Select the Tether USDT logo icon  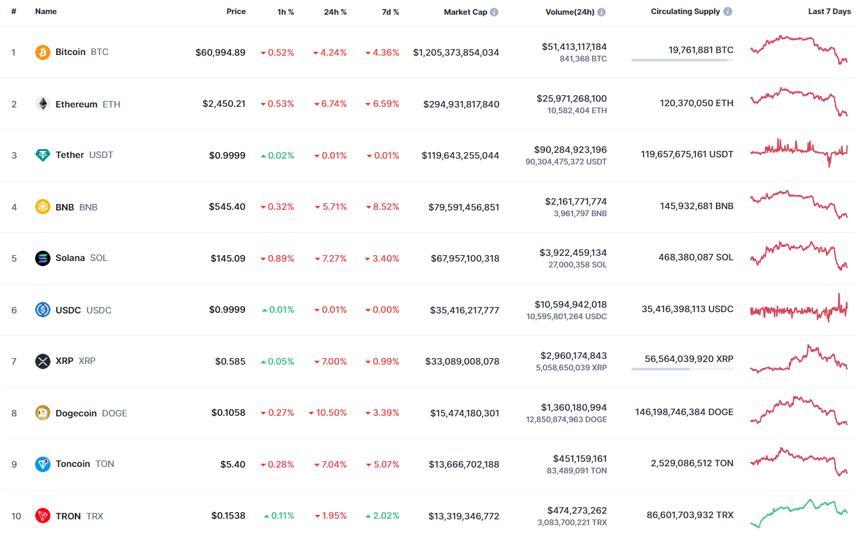pos(42,155)
